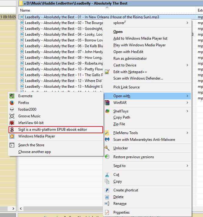Click the Rename icon
The height and width of the screenshot is (217, 203).
(107, 204)
